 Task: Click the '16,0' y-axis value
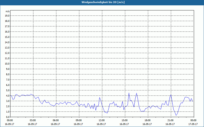pyautogui.click(x=7, y=31)
